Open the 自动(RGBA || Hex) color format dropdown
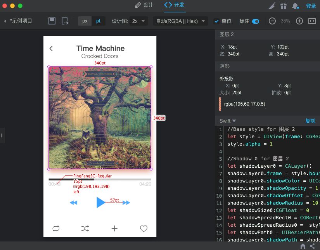 [181, 21]
